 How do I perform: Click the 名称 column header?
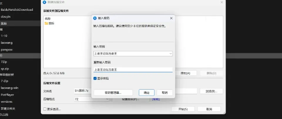[x=48, y=19]
